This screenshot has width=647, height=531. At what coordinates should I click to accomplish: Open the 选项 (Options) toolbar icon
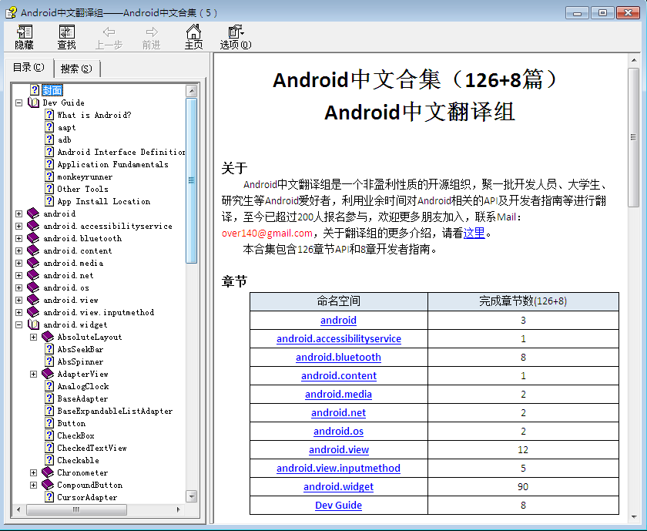[236, 32]
